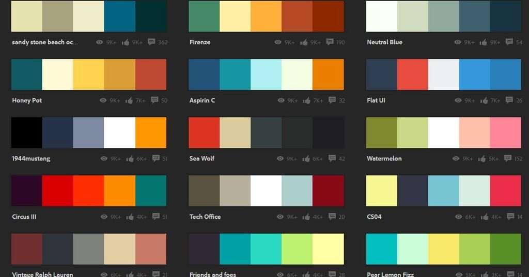The height and width of the screenshot is (277, 529).
Task: Open the Neutral Blue theme title
Action: 384,42
